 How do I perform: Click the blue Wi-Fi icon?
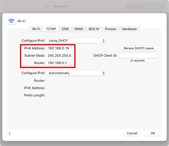tap(11, 21)
